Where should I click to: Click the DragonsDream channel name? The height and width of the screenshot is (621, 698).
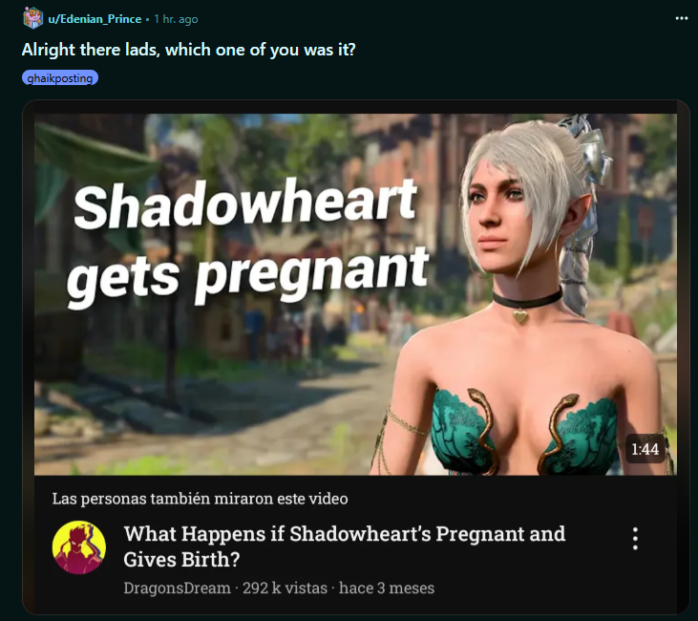[x=177, y=588]
